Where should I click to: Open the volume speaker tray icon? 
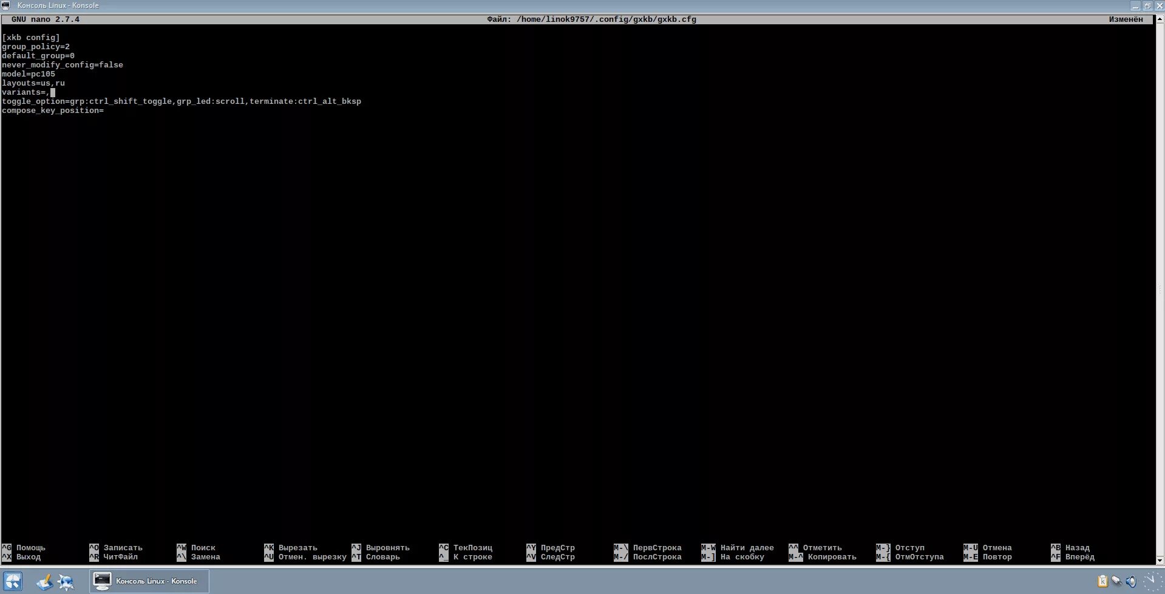pyautogui.click(x=1130, y=581)
